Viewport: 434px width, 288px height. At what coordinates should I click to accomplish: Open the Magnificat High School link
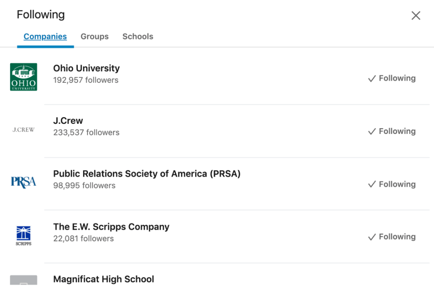(104, 280)
